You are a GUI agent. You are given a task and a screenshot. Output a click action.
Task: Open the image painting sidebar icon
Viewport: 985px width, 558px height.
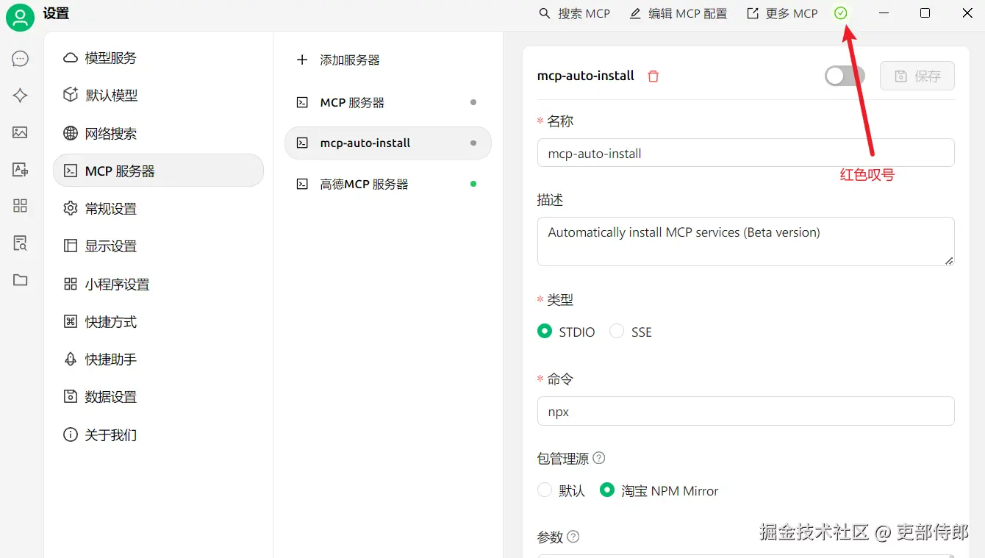point(20,132)
